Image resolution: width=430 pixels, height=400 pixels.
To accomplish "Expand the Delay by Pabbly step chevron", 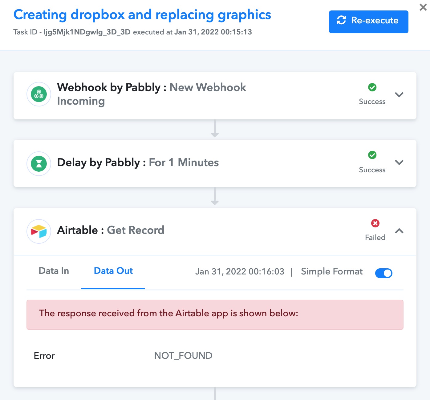I will [399, 162].
